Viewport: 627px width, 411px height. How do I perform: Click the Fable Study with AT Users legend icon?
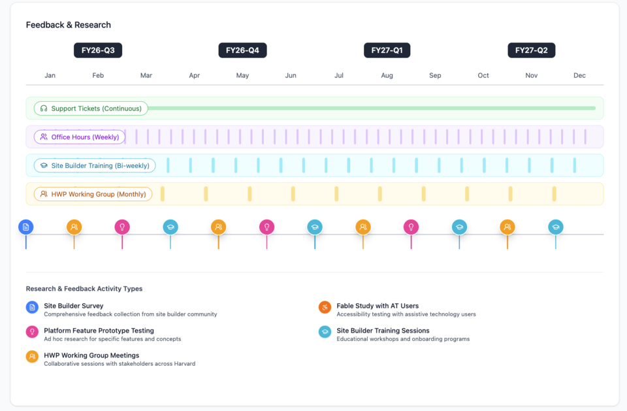(325, 307)
